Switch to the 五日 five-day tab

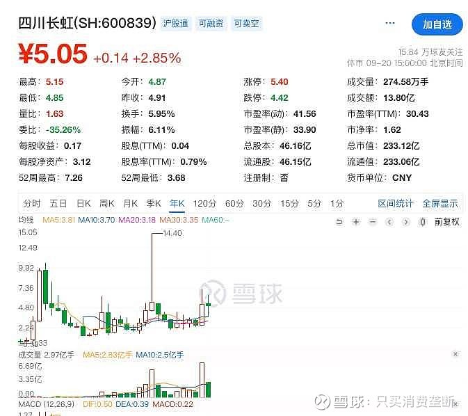(x=58, y=204)
